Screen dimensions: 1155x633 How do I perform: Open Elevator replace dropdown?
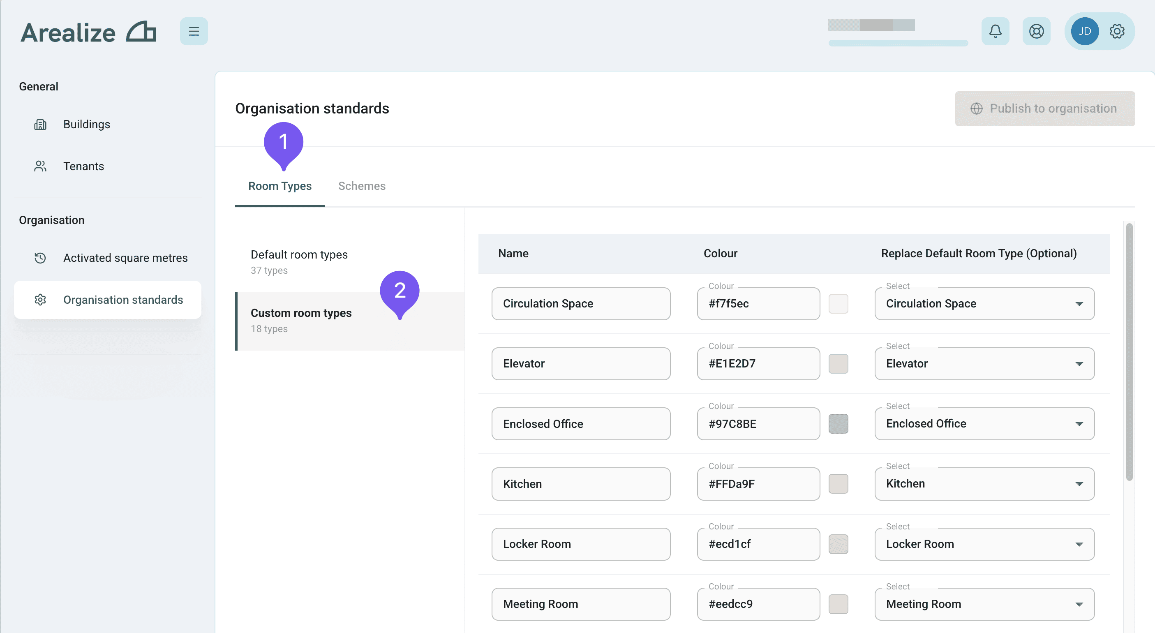pos(984,364)
